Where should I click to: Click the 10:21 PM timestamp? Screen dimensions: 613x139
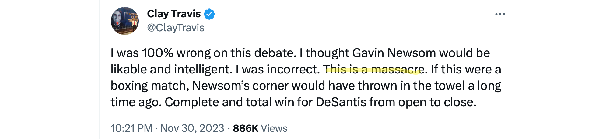click(131, 128)
